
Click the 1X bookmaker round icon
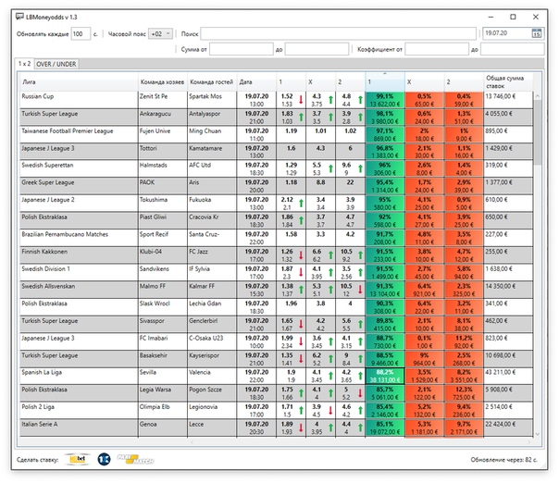pyautogui.click(x=102, y=459)
